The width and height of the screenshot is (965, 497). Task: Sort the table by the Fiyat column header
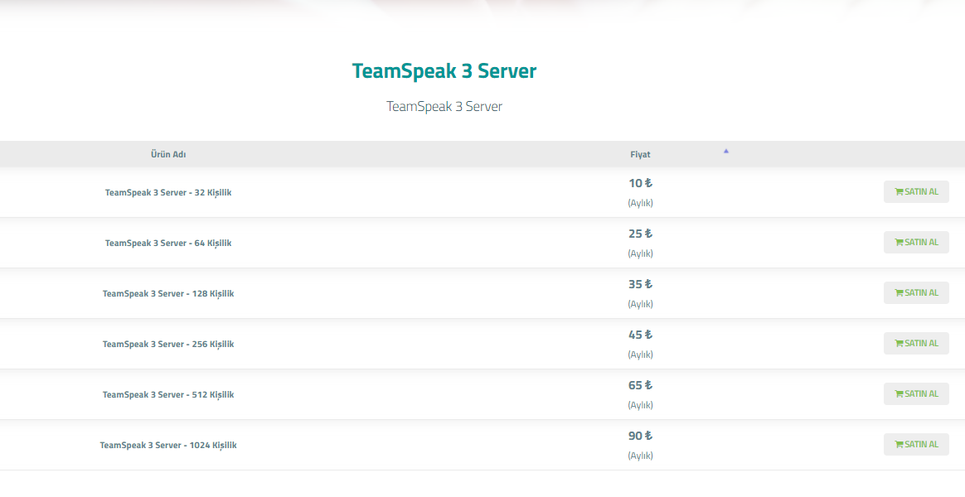tap(640, 154)
